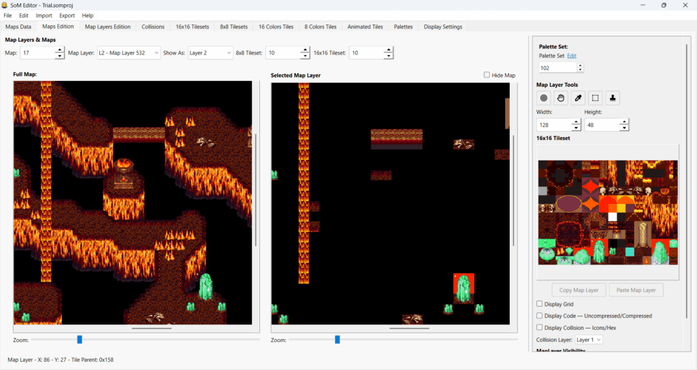697x370 pixels.
Task: Open the Map Layer dropdown
Action: click(129, 52)
